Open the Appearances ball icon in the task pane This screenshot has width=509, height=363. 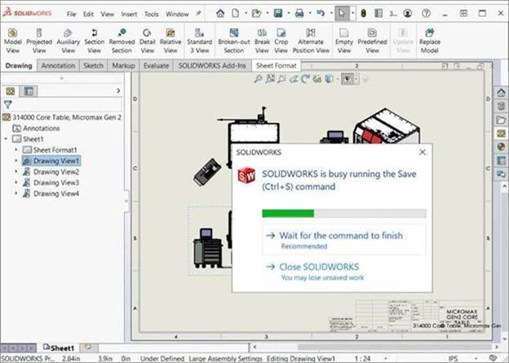501,147
